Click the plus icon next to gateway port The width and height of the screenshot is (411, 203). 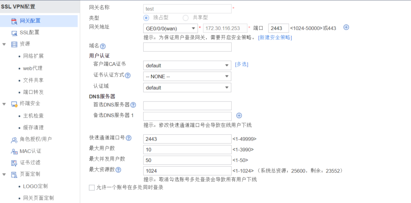(x=346, y=27)
